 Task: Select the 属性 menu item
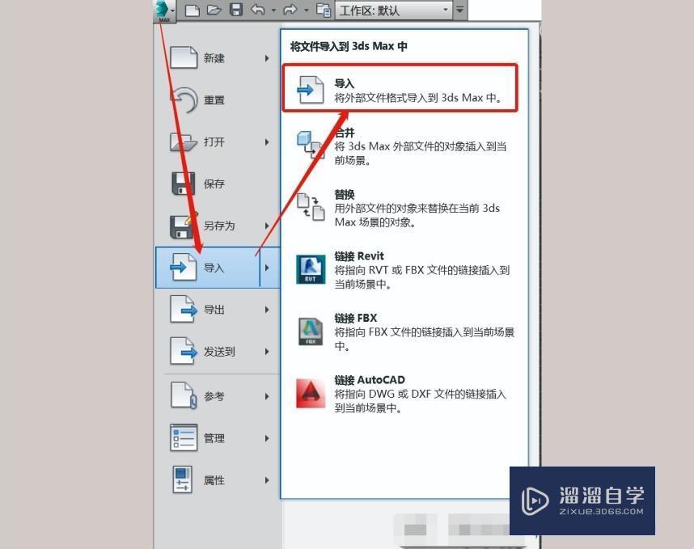tap(214, 479)
